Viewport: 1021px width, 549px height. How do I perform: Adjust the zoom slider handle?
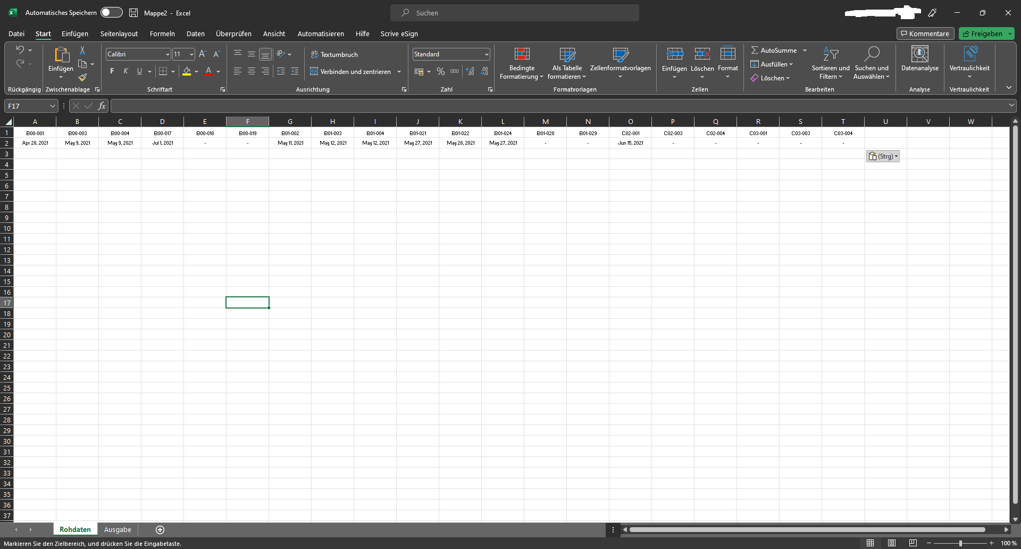(x=960, y=543)
